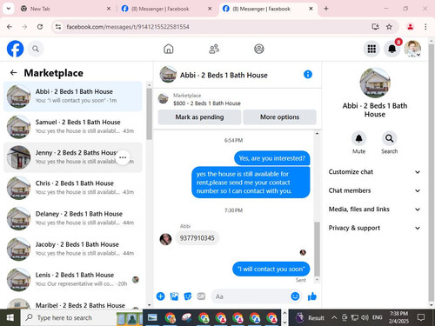The width and height of the screenshot is (435, 326).
Task: Expand Customize chat section
Action: 374,172
